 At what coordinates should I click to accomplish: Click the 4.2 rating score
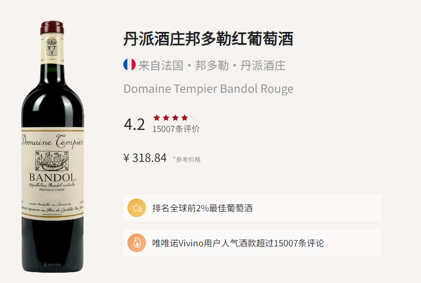click(x=134, y=124)
